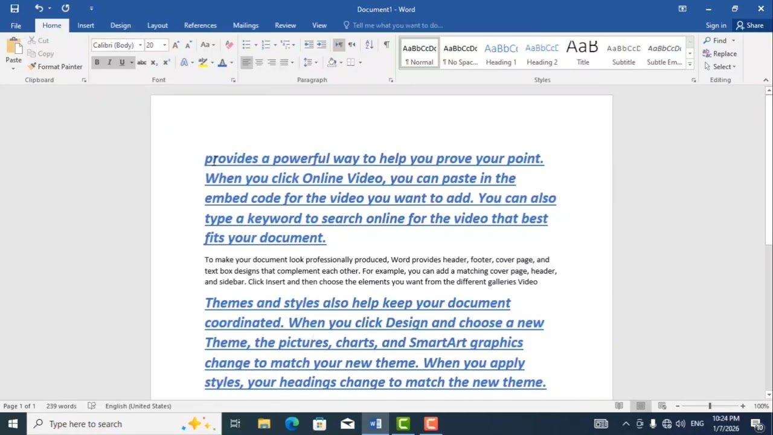Zoom out with the minus button
This screenshot has width=773, height=435.
coord(678,406)
